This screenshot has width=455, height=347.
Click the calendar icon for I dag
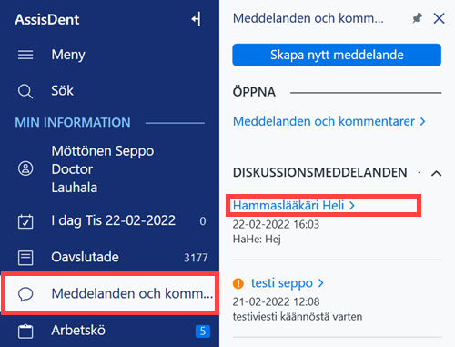coord(25,221)
